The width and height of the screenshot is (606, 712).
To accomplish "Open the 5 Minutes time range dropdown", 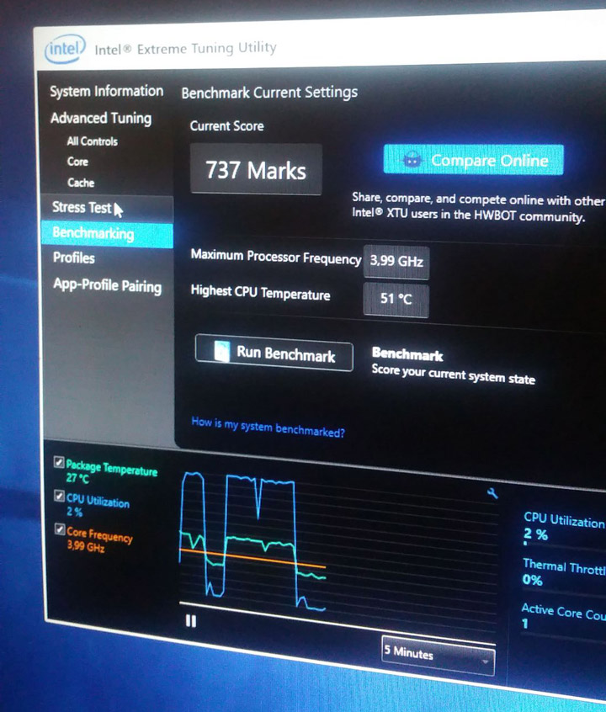I will [438, 656].
